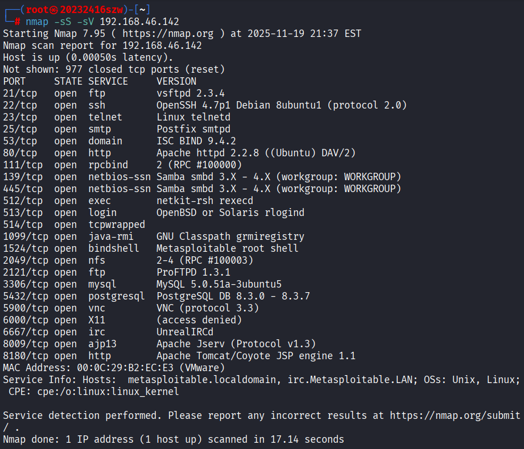Image resolution: width=524 pixels, height=449 pixels.
Task: Select the Metasploitable root shell text
Action: 228,248
